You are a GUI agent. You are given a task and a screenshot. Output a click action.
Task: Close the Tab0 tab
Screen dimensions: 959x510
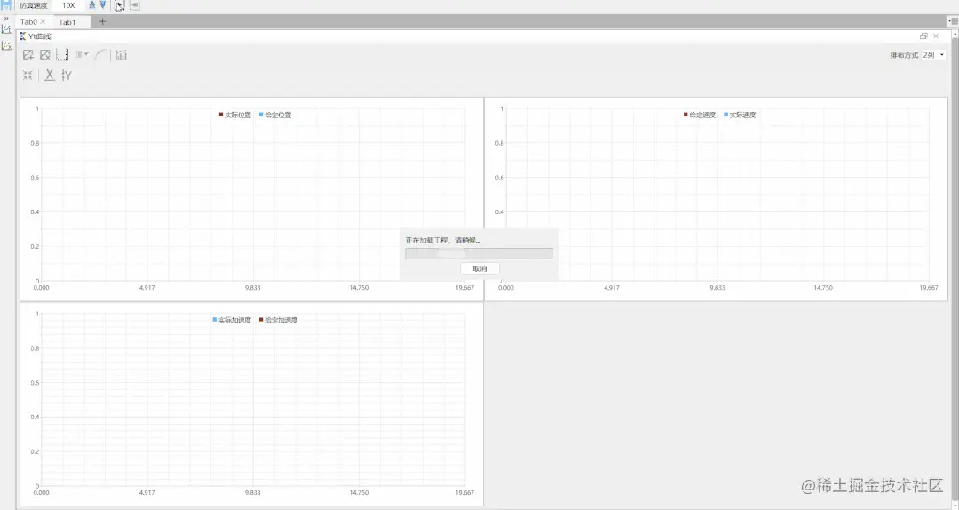[43, 21]
